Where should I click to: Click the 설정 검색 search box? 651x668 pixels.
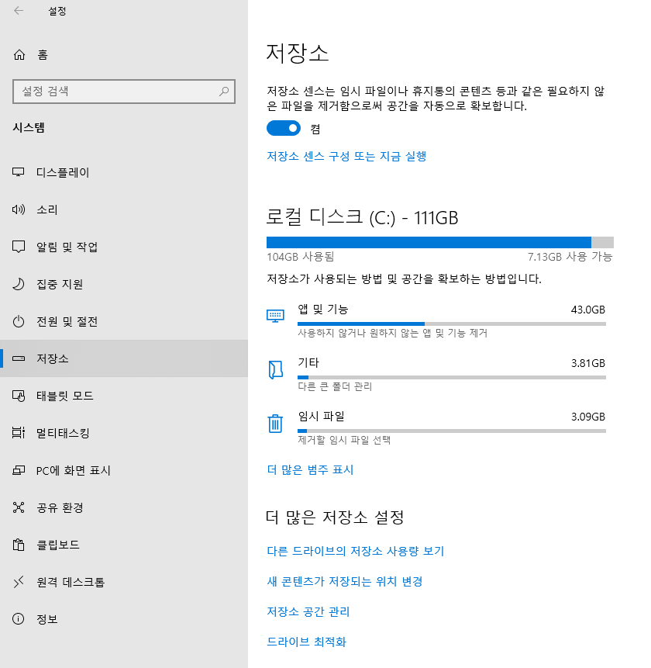point(124,92)
